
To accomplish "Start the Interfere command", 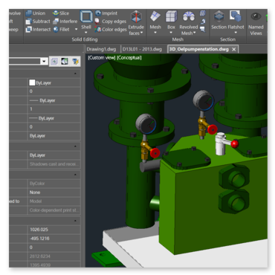I will coord(65,22).
